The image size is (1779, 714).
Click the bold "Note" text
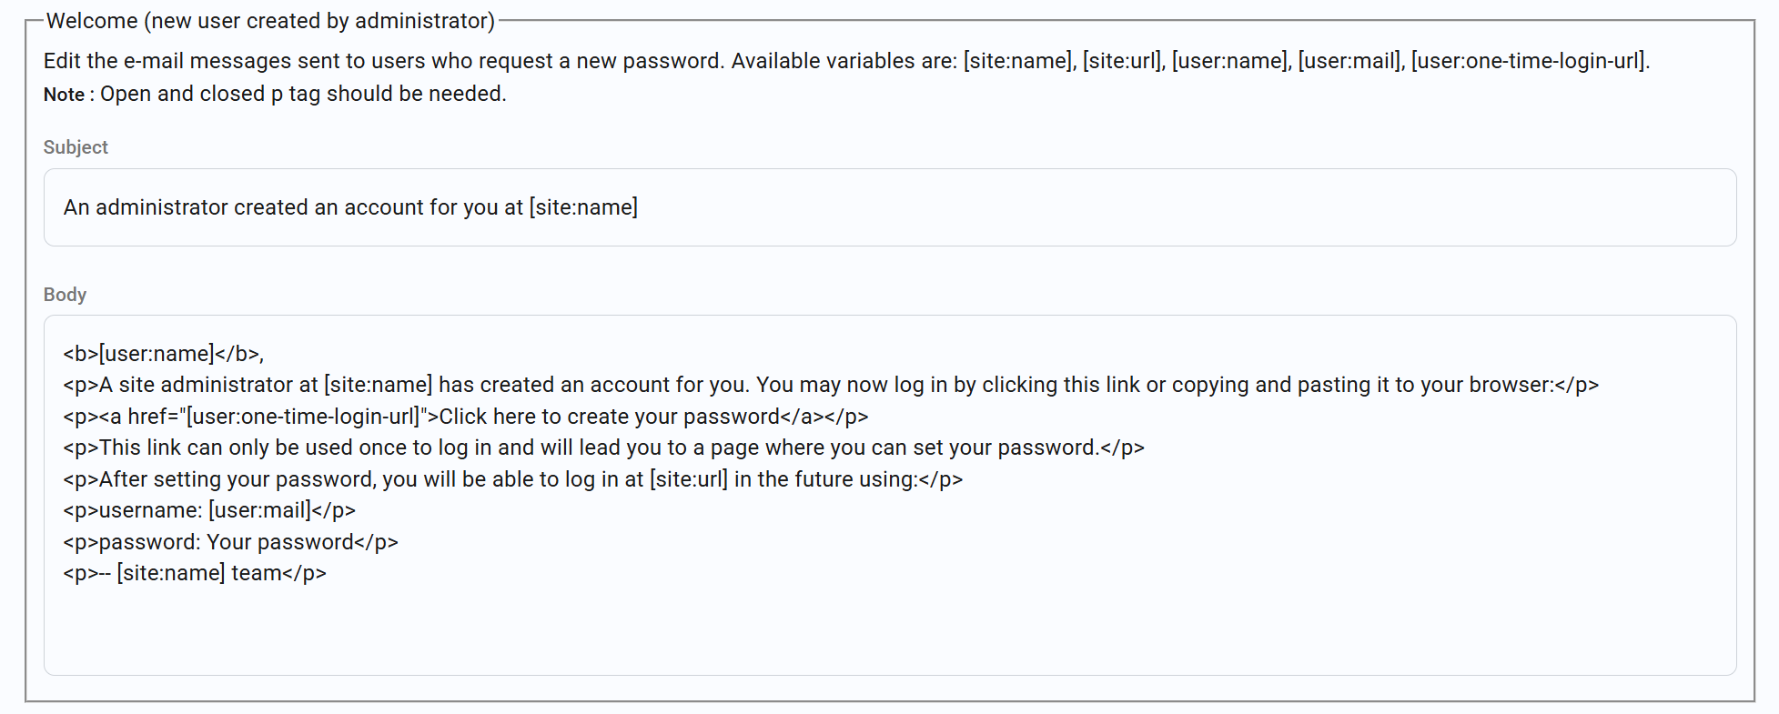coord(64,95)
